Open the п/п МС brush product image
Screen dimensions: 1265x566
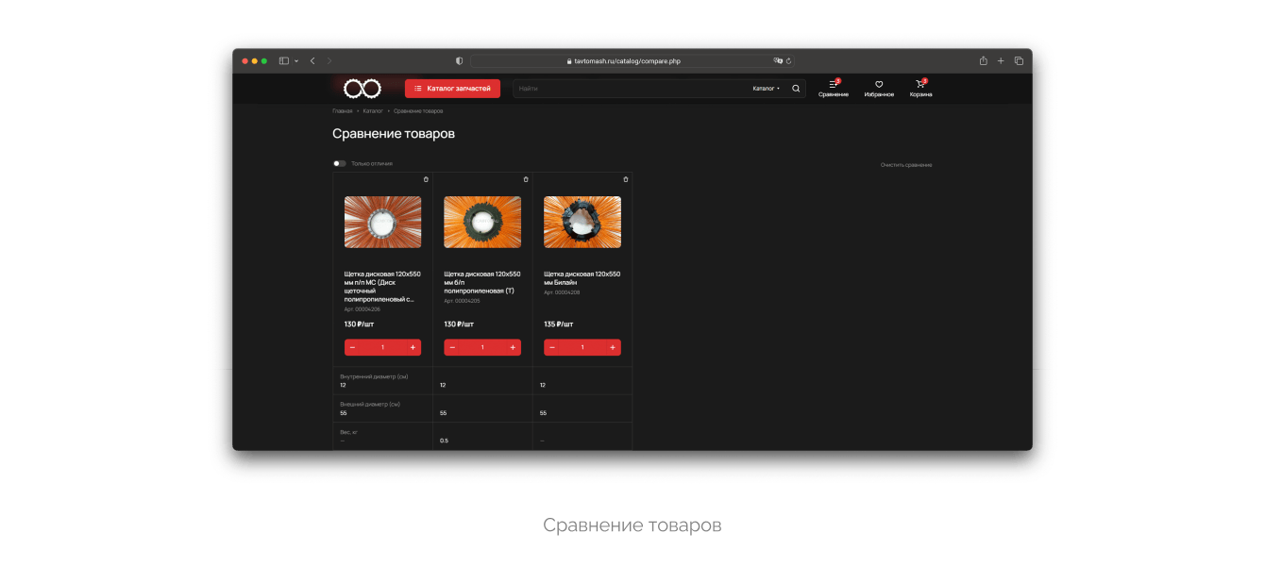[382, 222]
